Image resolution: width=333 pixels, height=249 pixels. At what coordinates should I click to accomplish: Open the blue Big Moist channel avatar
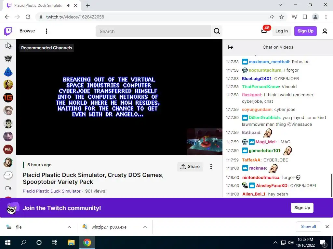tap(8, 72)
